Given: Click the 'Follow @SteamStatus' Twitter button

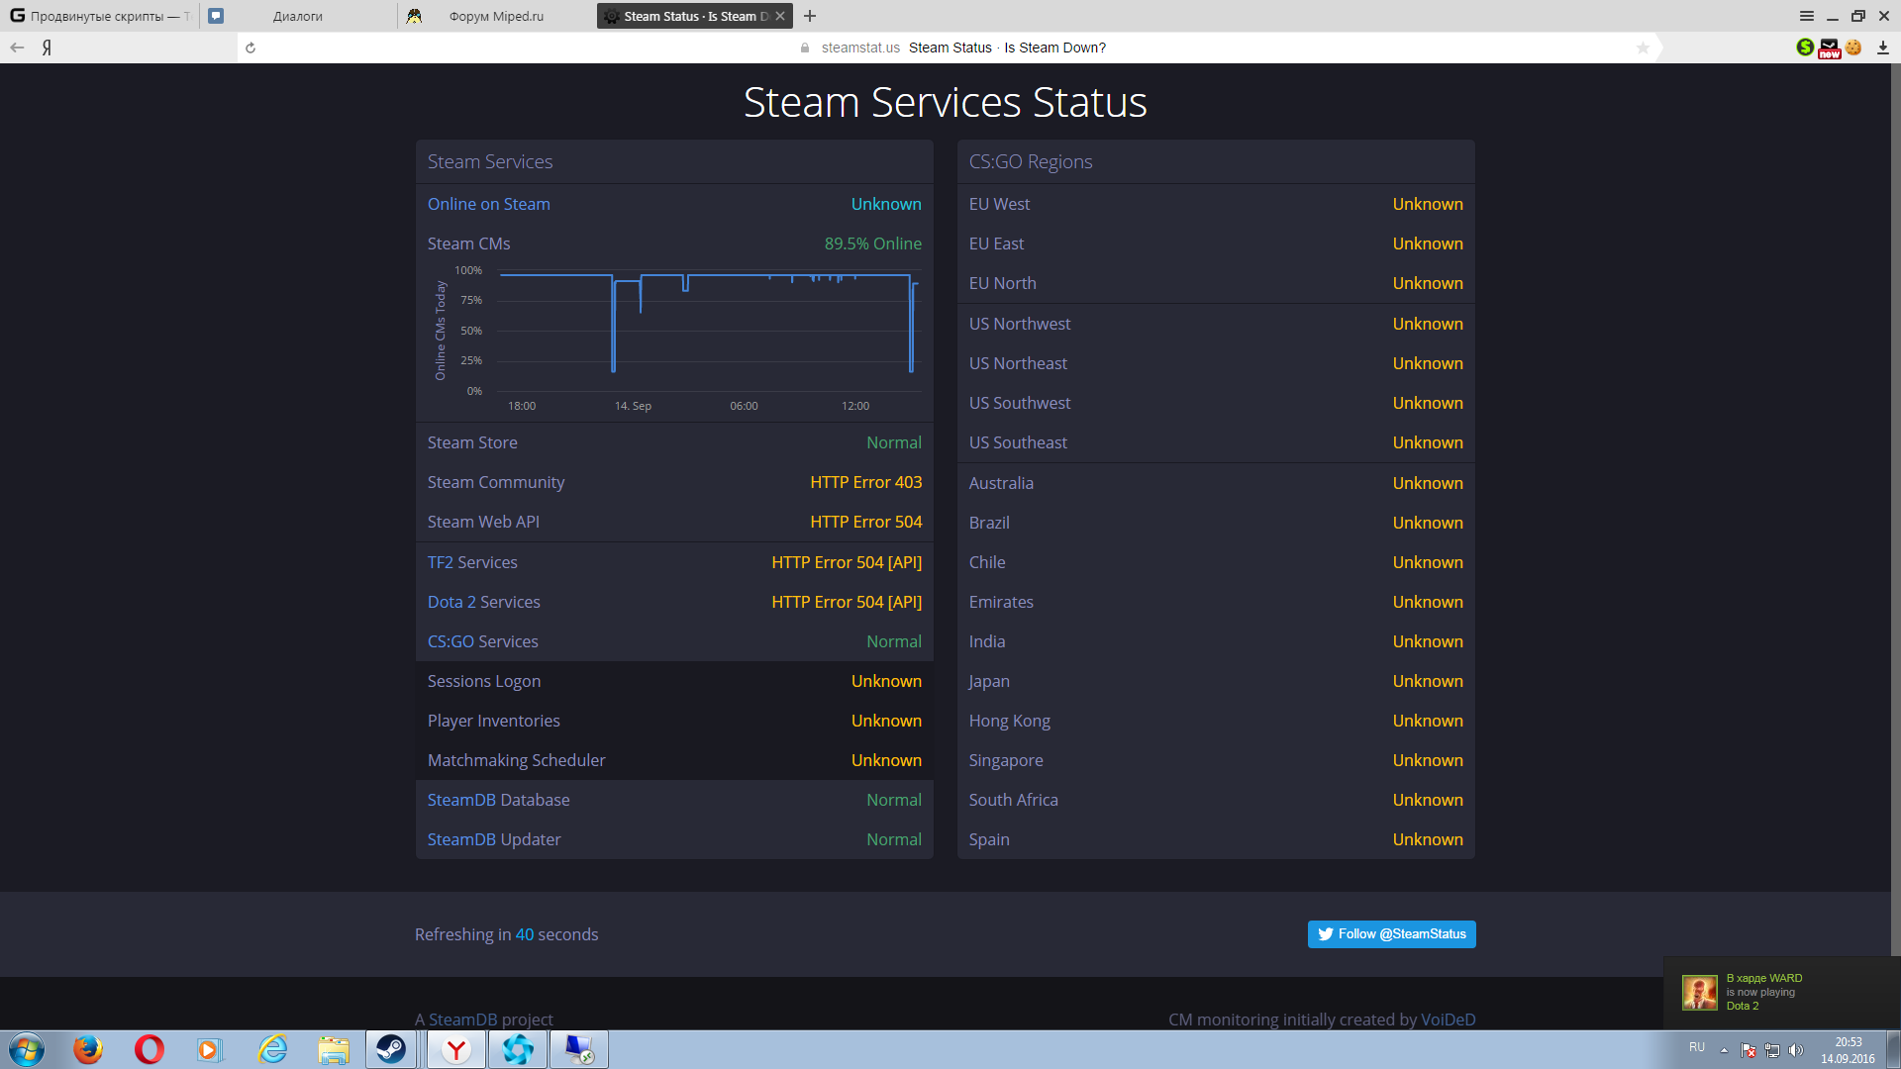Looking at the screenshot, I should (x=1391, y=934).
